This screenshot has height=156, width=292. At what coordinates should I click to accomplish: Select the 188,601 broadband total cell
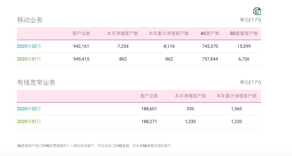[149, 109]
